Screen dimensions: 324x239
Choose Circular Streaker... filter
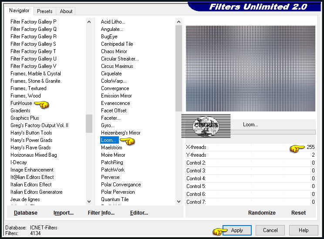[120, 59]
